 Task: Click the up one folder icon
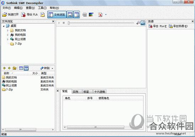click(x=15, y=68)
